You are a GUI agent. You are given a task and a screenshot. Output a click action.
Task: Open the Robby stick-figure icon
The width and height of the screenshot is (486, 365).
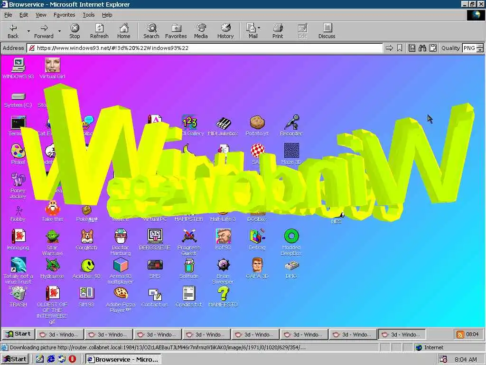click(18, 213)
